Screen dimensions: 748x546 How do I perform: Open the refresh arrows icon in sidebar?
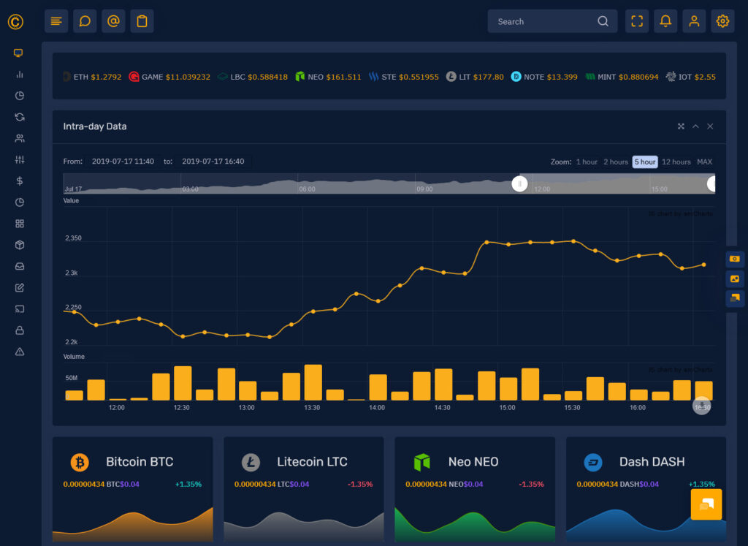20,117
